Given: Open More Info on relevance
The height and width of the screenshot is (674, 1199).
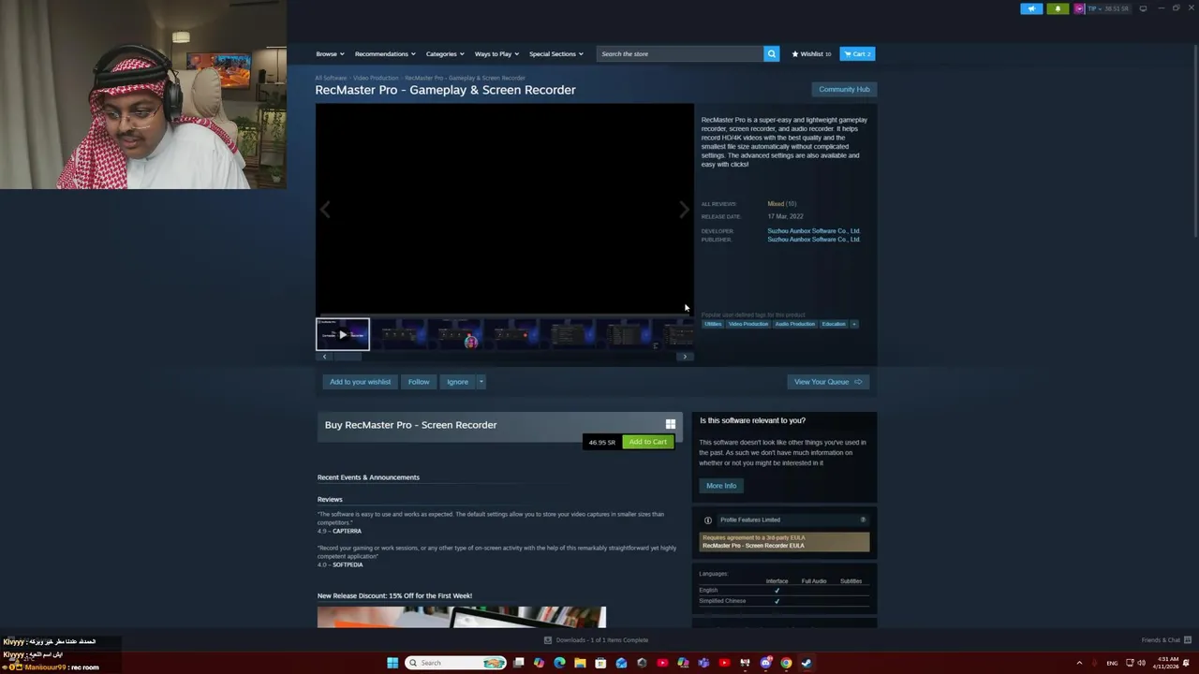Looking at the screenshot, I should tap(721, 486).
